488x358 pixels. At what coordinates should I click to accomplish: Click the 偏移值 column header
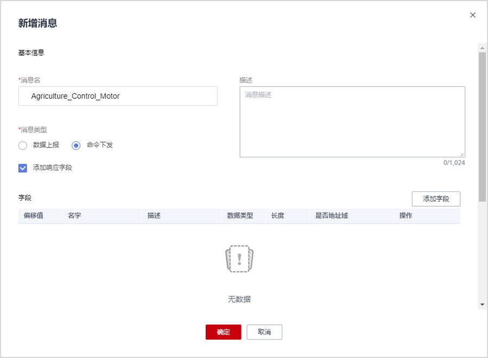pyautogui.click(x=34, y=216)
